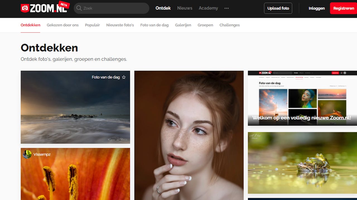Click the BETA badge on the logo

[64, 5]
